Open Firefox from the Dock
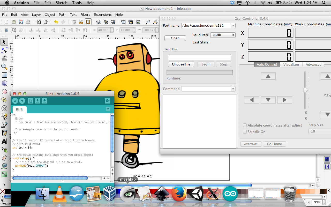The width and height of the screenshot is (331, 207). (179, 194)
